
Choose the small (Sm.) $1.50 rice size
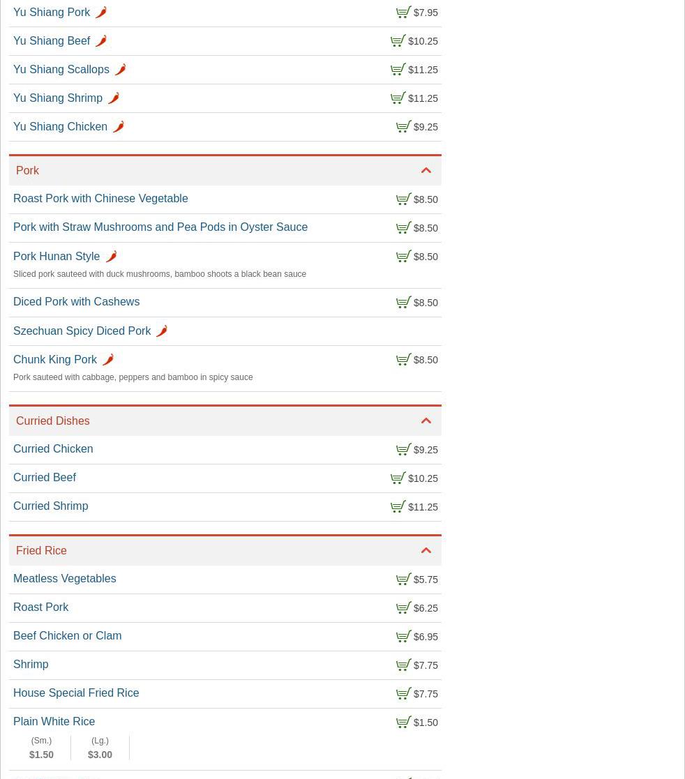(41, 748)
